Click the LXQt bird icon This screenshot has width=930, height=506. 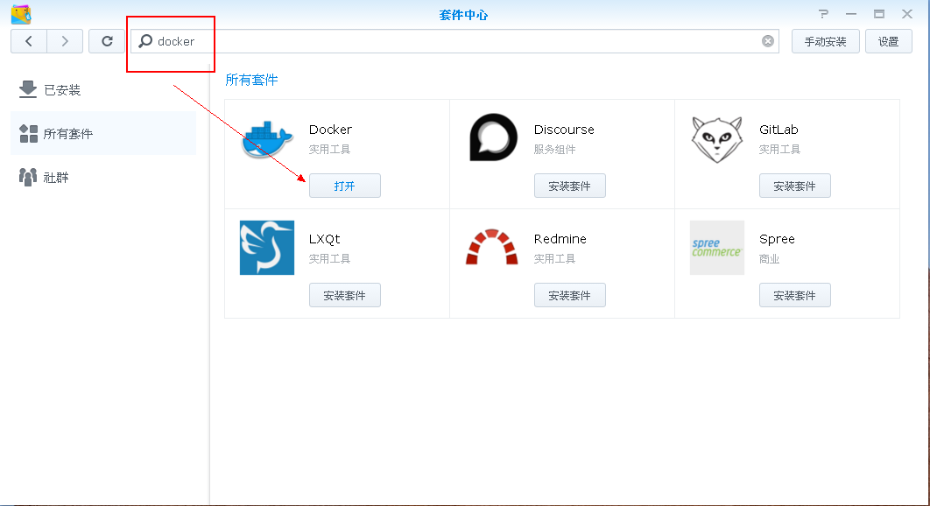267,248
